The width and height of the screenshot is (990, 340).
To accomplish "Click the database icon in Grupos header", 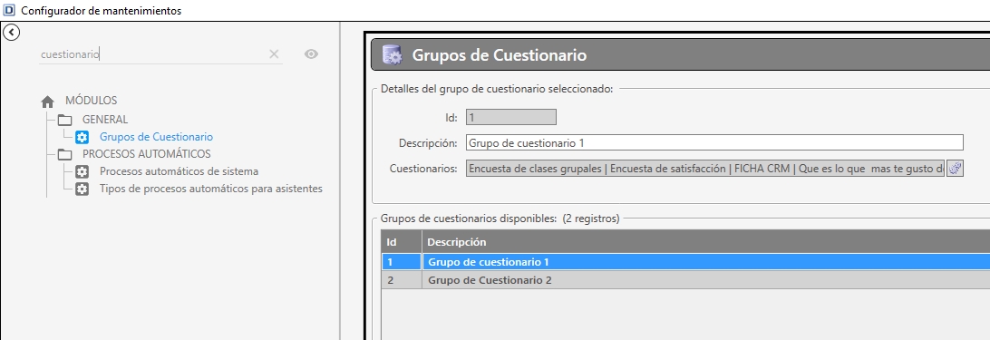I will [393, 55].
